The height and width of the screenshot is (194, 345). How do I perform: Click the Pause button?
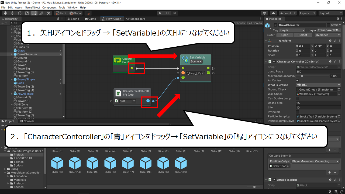[x=167, y=13]
